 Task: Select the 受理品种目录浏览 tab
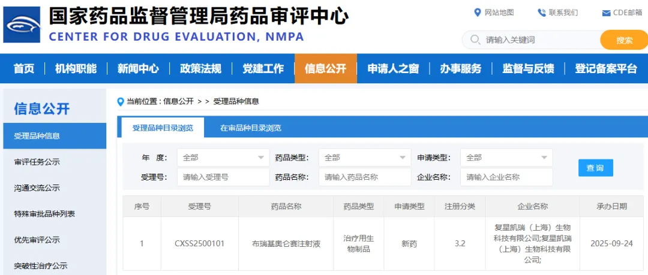[x=163, y=128]
